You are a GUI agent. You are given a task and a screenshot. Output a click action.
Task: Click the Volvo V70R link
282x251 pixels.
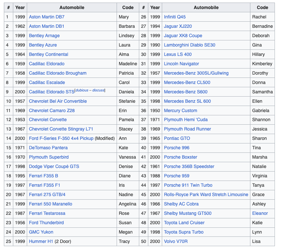point(176,241)
